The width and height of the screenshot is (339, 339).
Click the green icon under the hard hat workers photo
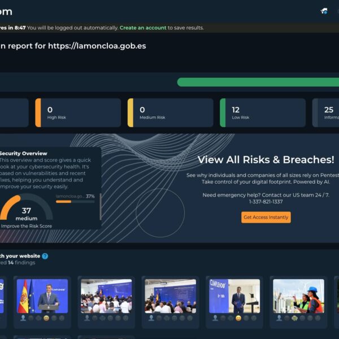tap(295, 318)
